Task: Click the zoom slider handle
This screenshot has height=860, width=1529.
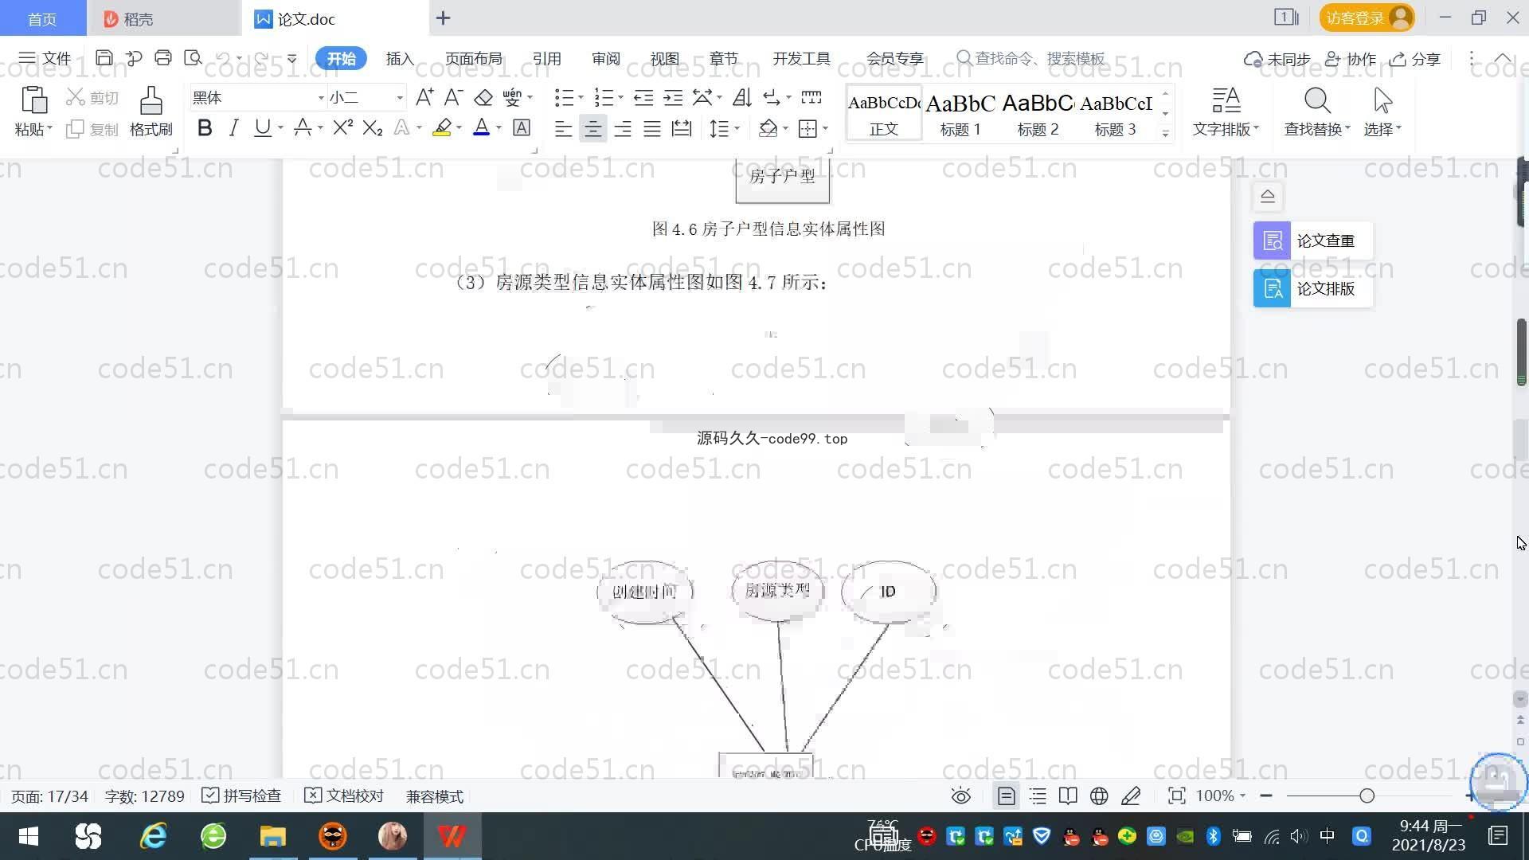Action: click(1367, 795)
